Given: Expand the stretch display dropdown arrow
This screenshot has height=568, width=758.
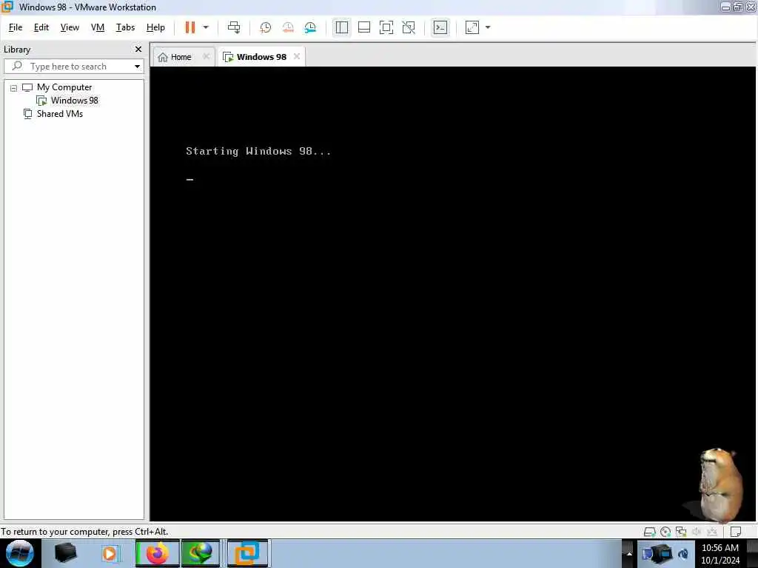Looking at the screenshot, I should pos(488,27).
